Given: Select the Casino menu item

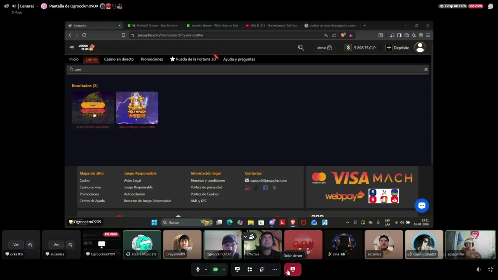Looking at the screenshot, I should pyautogui.click(x=91, y=59).
